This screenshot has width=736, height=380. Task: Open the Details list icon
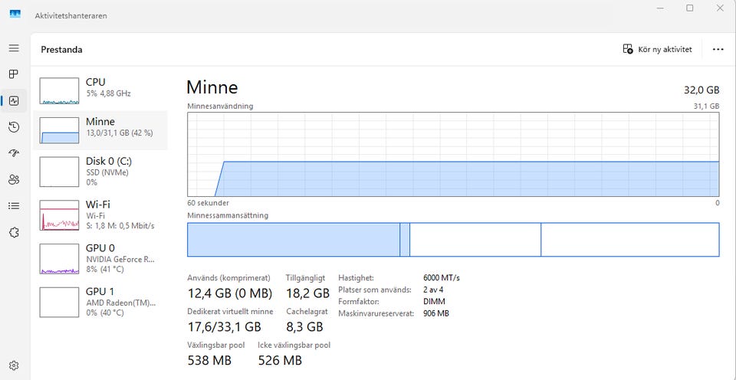click(14, 205)
